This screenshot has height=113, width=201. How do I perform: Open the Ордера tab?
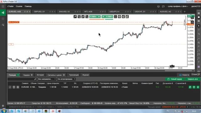pos(28,75)
